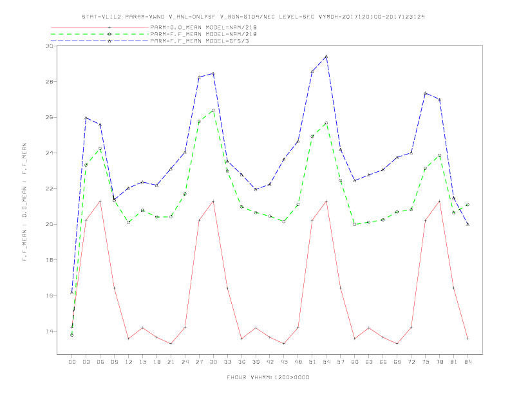
Task: Click x-axis tick label 42
Action: tap(270, 362)
